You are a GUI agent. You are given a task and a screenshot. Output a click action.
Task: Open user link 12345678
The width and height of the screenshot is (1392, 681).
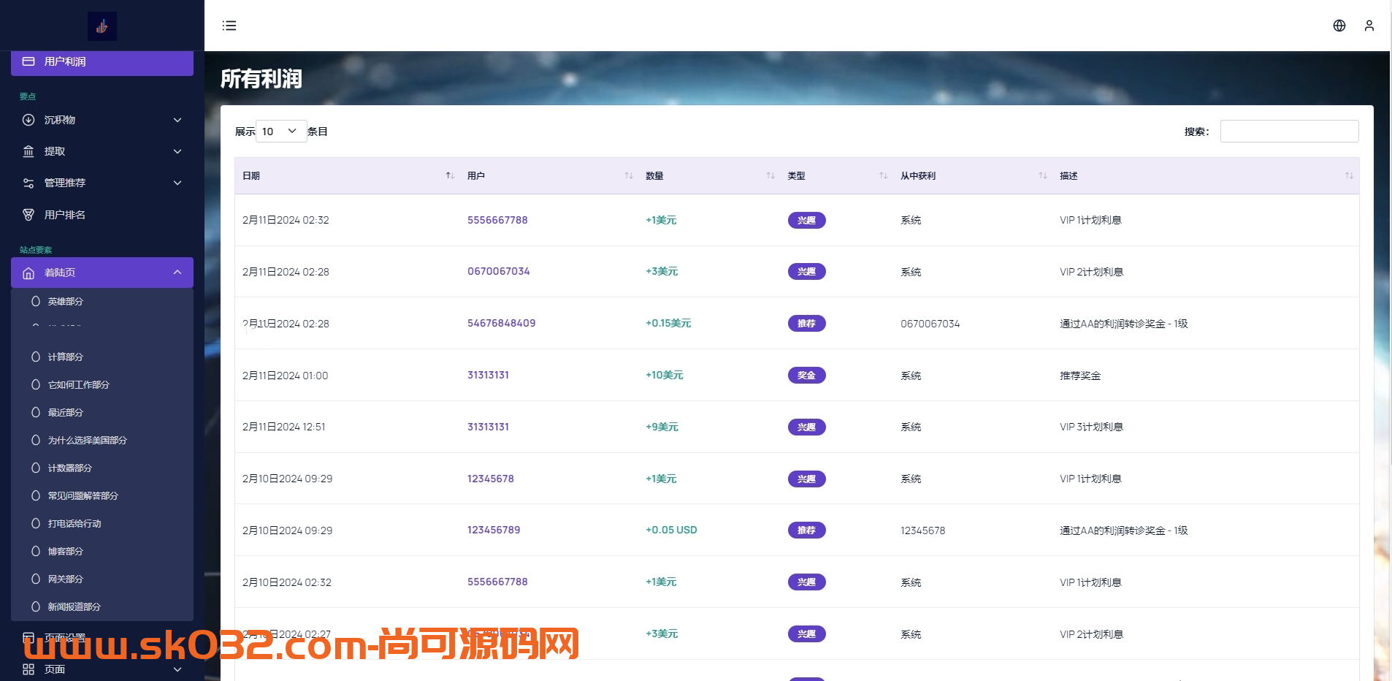point(491,479)
